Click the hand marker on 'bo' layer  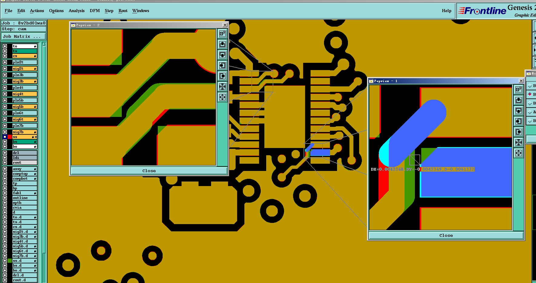pos(35,146)
